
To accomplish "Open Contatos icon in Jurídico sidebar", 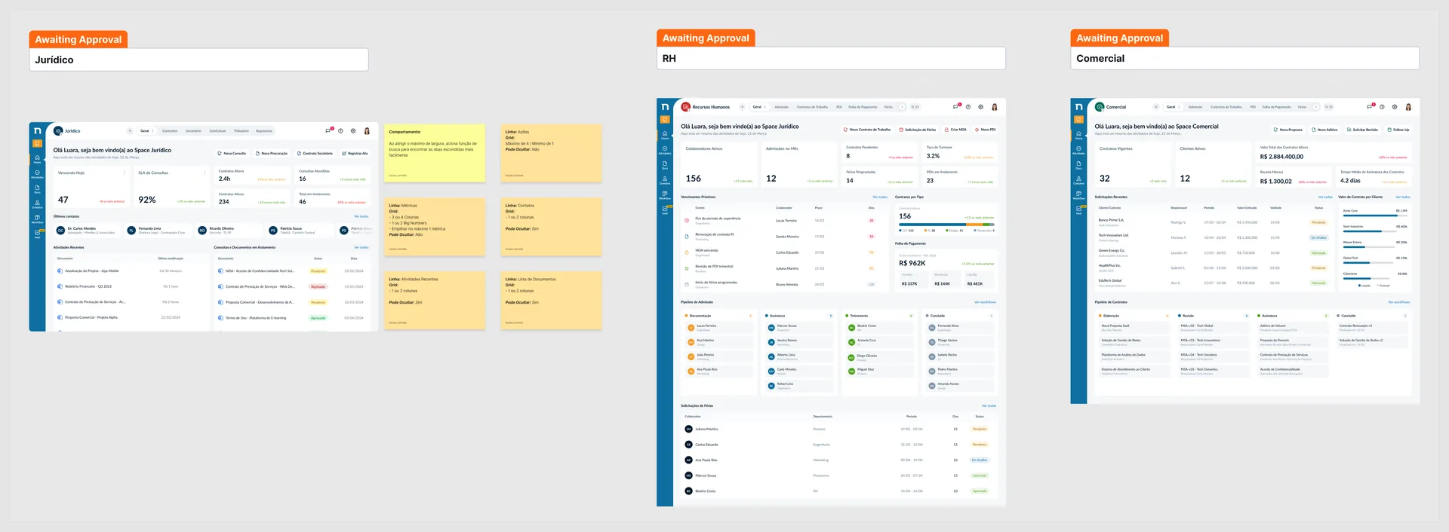I will click(x=37, y=203).
